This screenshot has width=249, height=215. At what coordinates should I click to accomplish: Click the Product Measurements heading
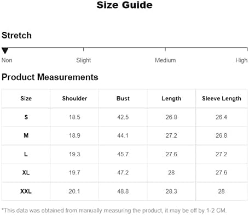pos(50,77)
